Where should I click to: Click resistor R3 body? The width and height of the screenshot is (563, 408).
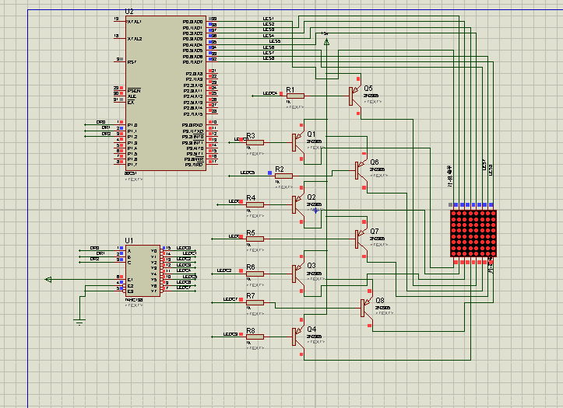pos(255,142)
